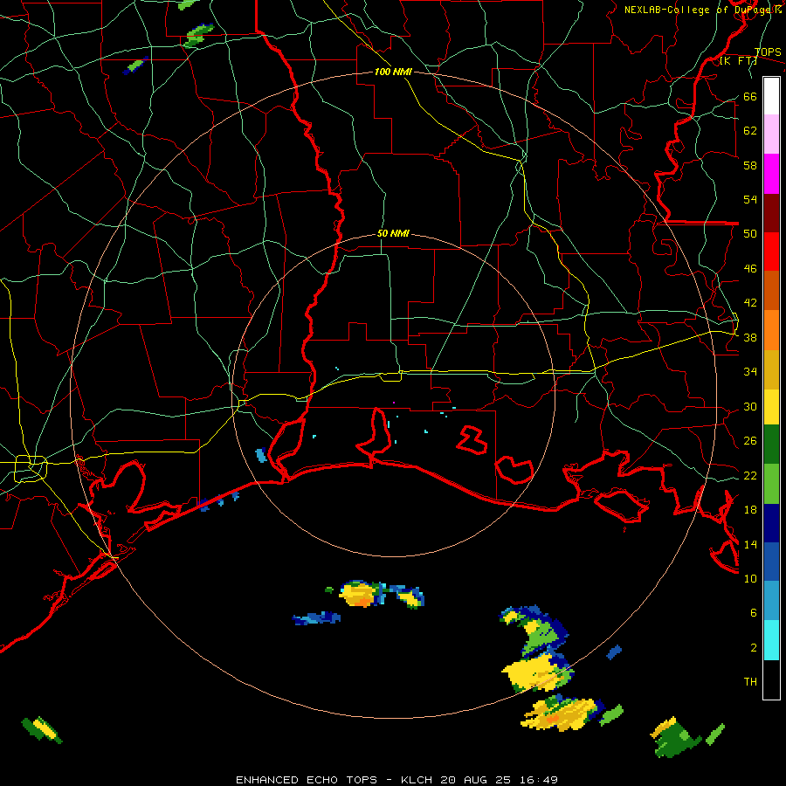Click the yellow legend swatch
The image size is (786, 786).
771,407
